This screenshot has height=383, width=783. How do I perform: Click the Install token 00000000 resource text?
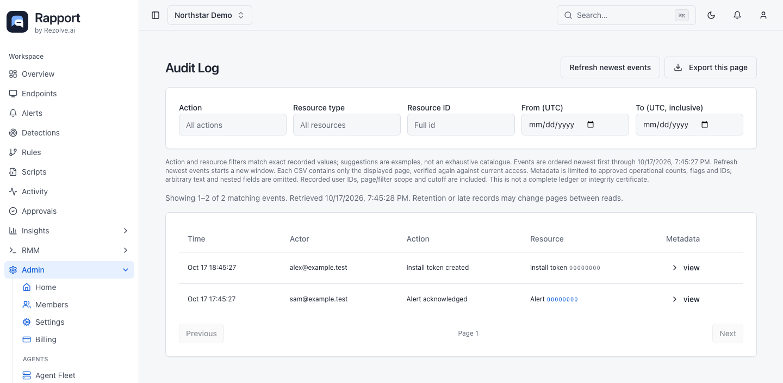pyautogui.click(x=565, y=268)
